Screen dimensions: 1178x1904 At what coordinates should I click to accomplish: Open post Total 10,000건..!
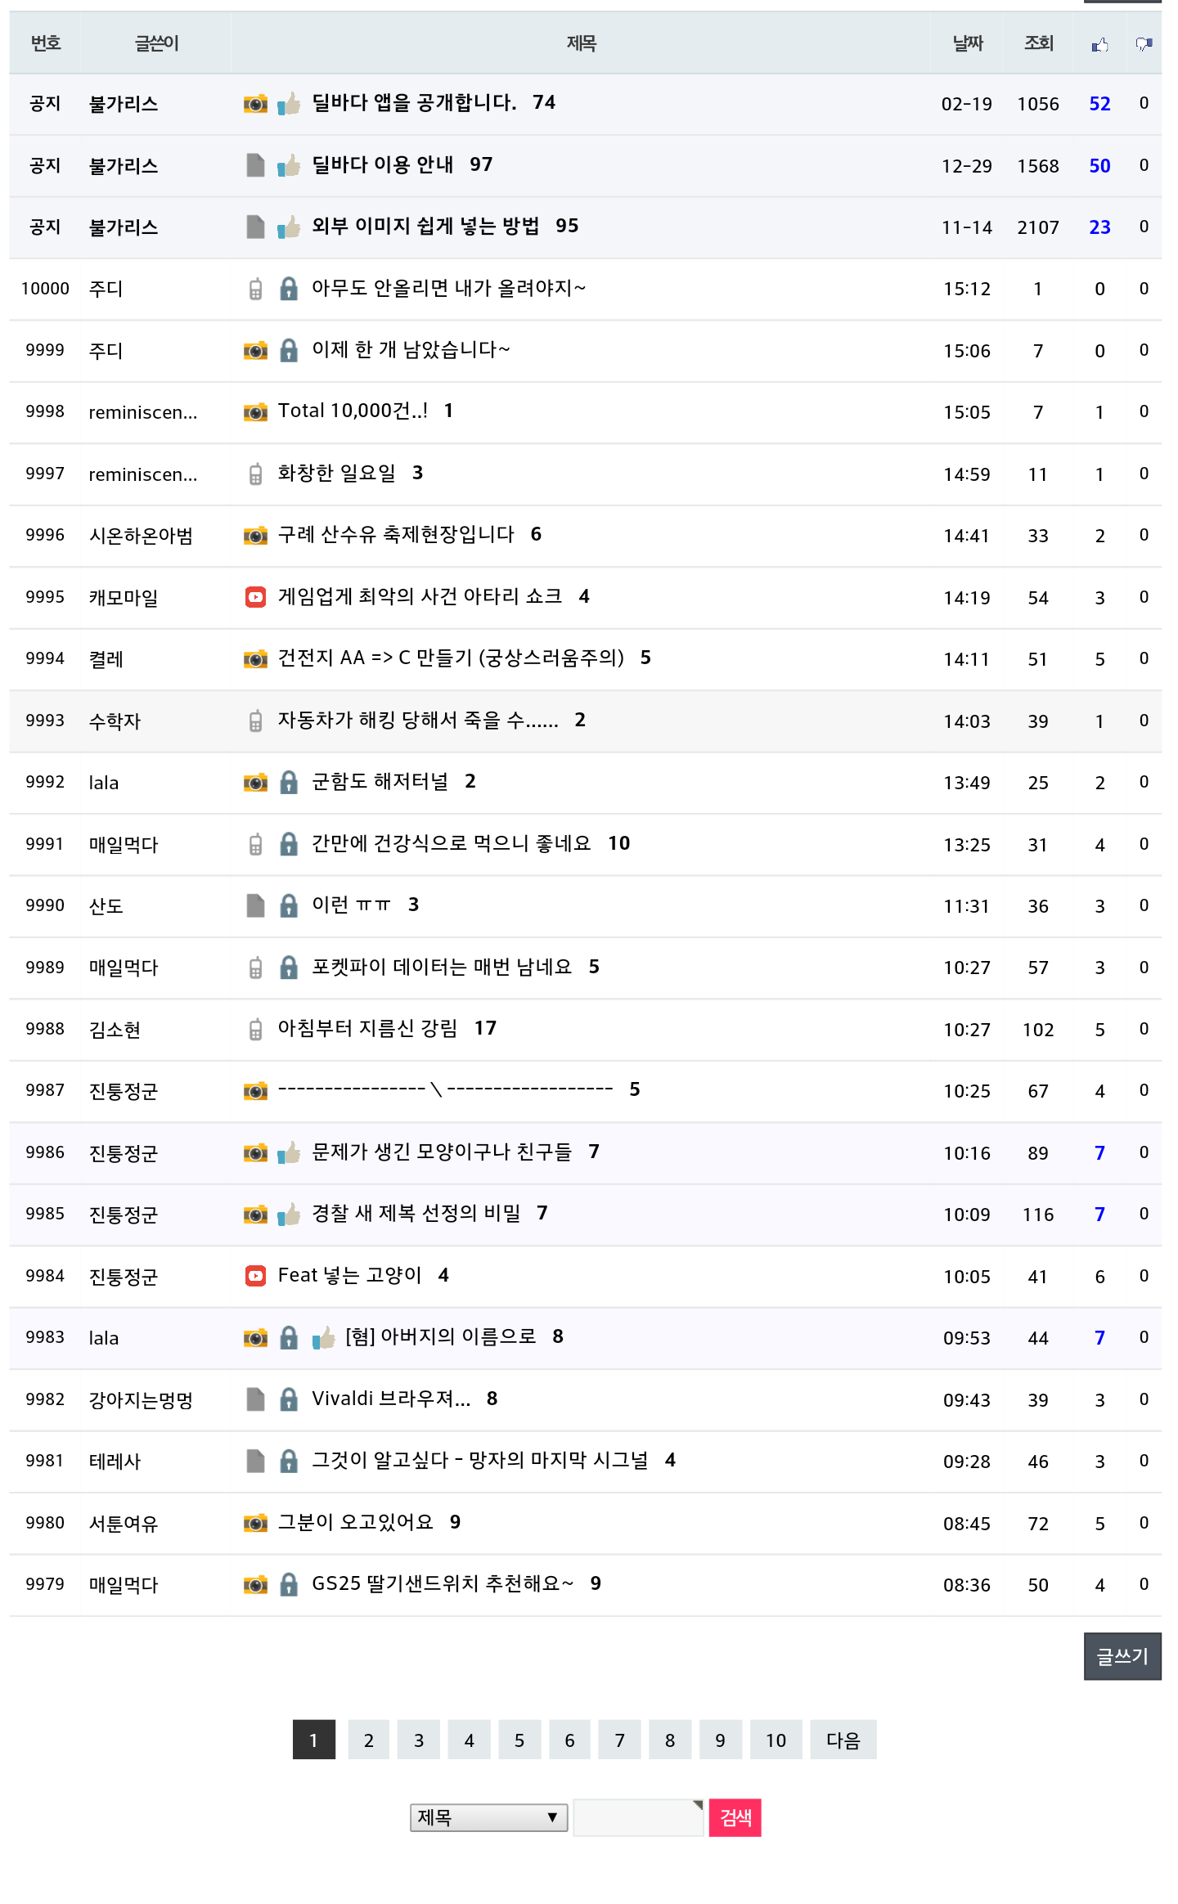[353, 411]
